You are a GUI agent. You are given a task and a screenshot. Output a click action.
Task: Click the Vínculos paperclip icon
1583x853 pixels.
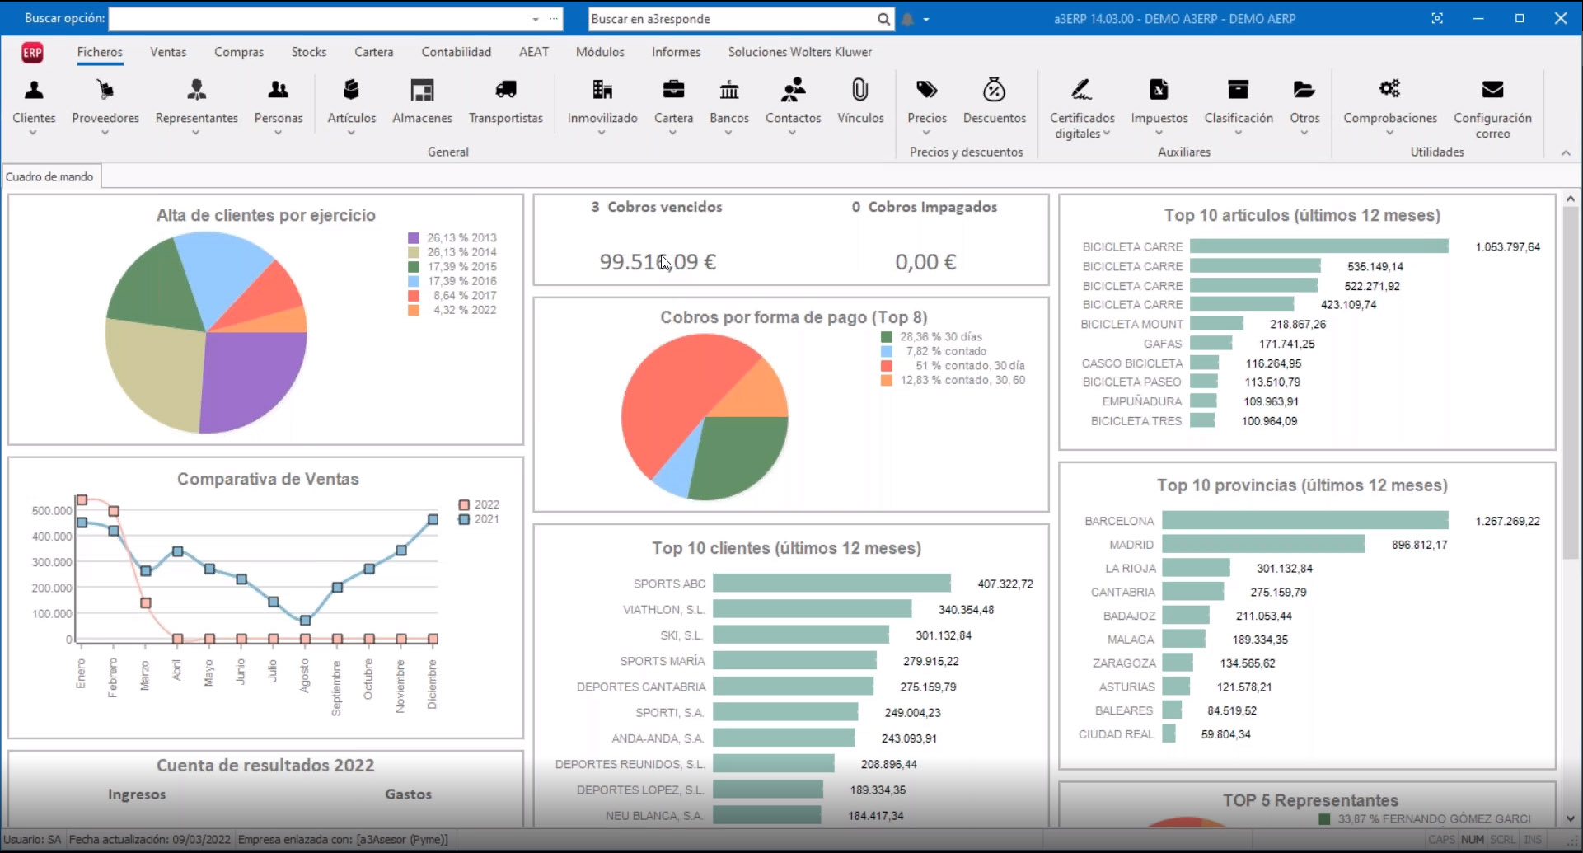click(x=859, y=91)
